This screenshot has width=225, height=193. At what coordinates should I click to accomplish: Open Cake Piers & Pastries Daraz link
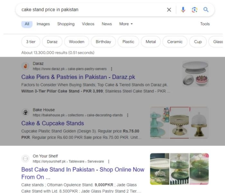click(78, 77)
